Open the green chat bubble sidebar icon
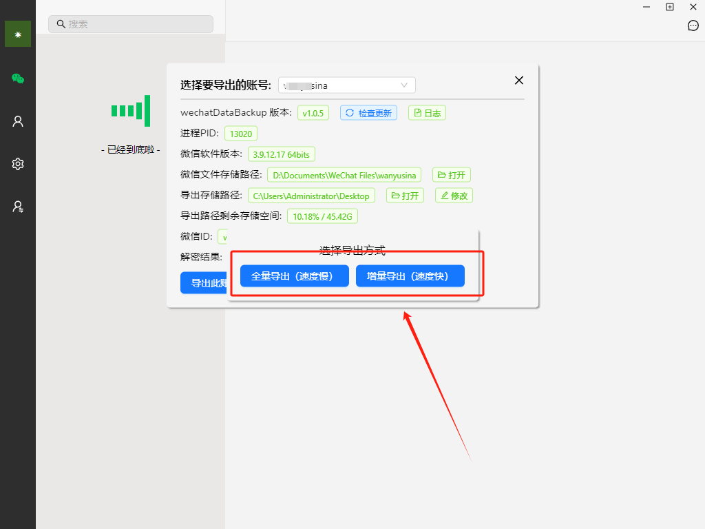Screen dimensions: 705x529 (17, 79)
